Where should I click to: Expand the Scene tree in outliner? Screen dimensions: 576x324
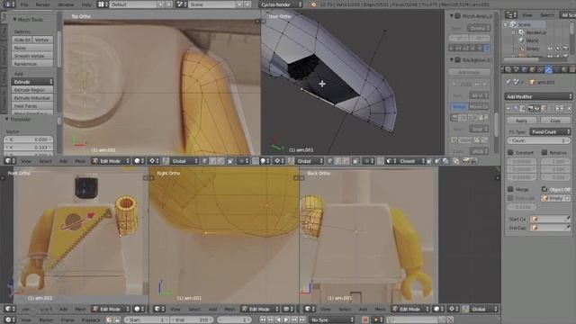pyautogui.click(x=506, y=24)
